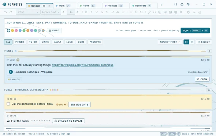Filter notes by LONG
The image size is (216, 136).
(70, 42)
